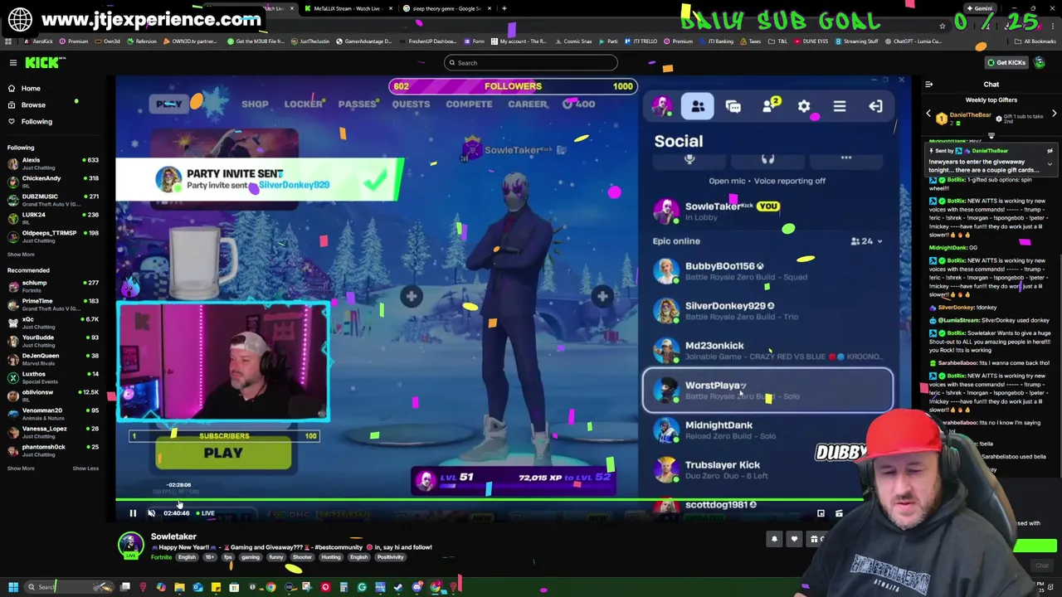
Task: Open the Fortnite three-line menu icon
Action: coord(840,106)
